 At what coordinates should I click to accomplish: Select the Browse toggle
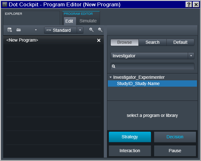(125, 42)
